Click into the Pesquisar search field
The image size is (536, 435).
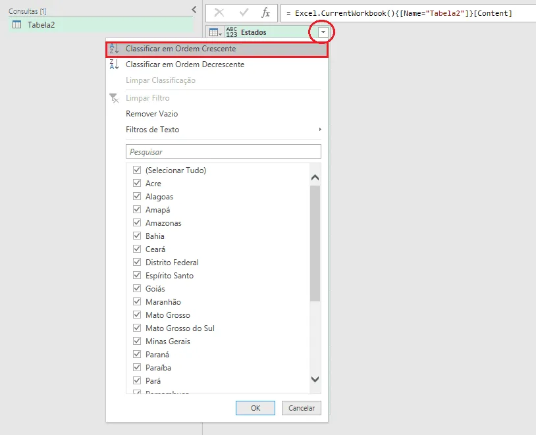[223, 151]
